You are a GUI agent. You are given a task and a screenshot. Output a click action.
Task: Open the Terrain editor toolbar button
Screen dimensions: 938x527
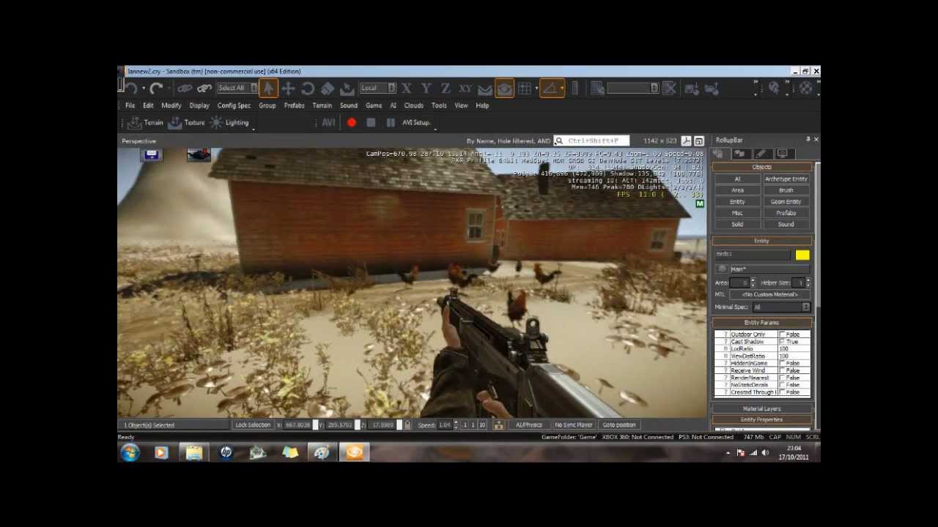(x=145, y=123)
